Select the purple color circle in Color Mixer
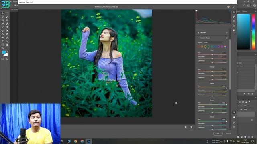257x144 pixels. click(218, 46)
